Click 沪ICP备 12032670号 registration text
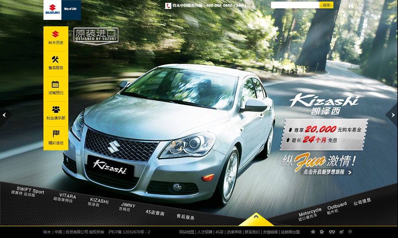This screenshot has width=398, height=238. (x=129, y=232)
